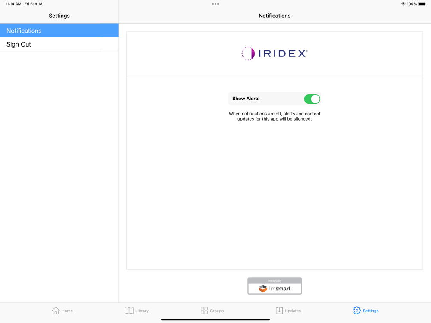Open the Groups grid icon
The image size is (431, 323).
204,311
